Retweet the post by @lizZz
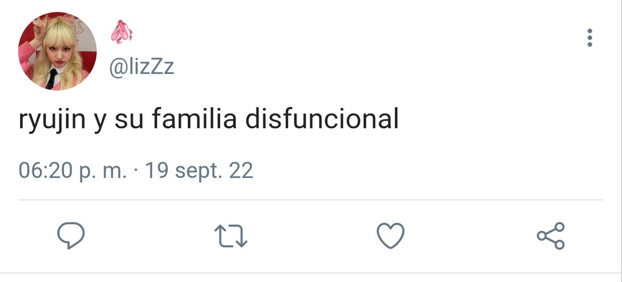Screen dimensions: 622x282 tap(231, 236)
